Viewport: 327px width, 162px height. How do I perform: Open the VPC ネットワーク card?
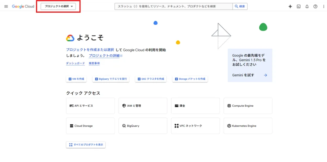coord(196,126)
